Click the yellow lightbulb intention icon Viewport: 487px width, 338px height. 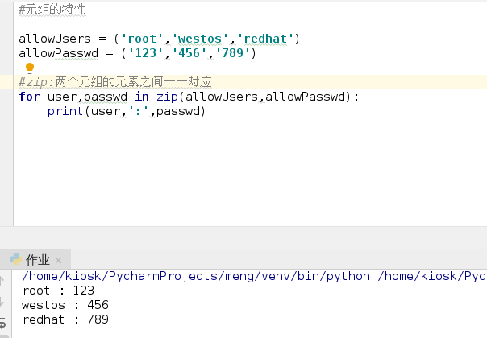click(30, 68)
